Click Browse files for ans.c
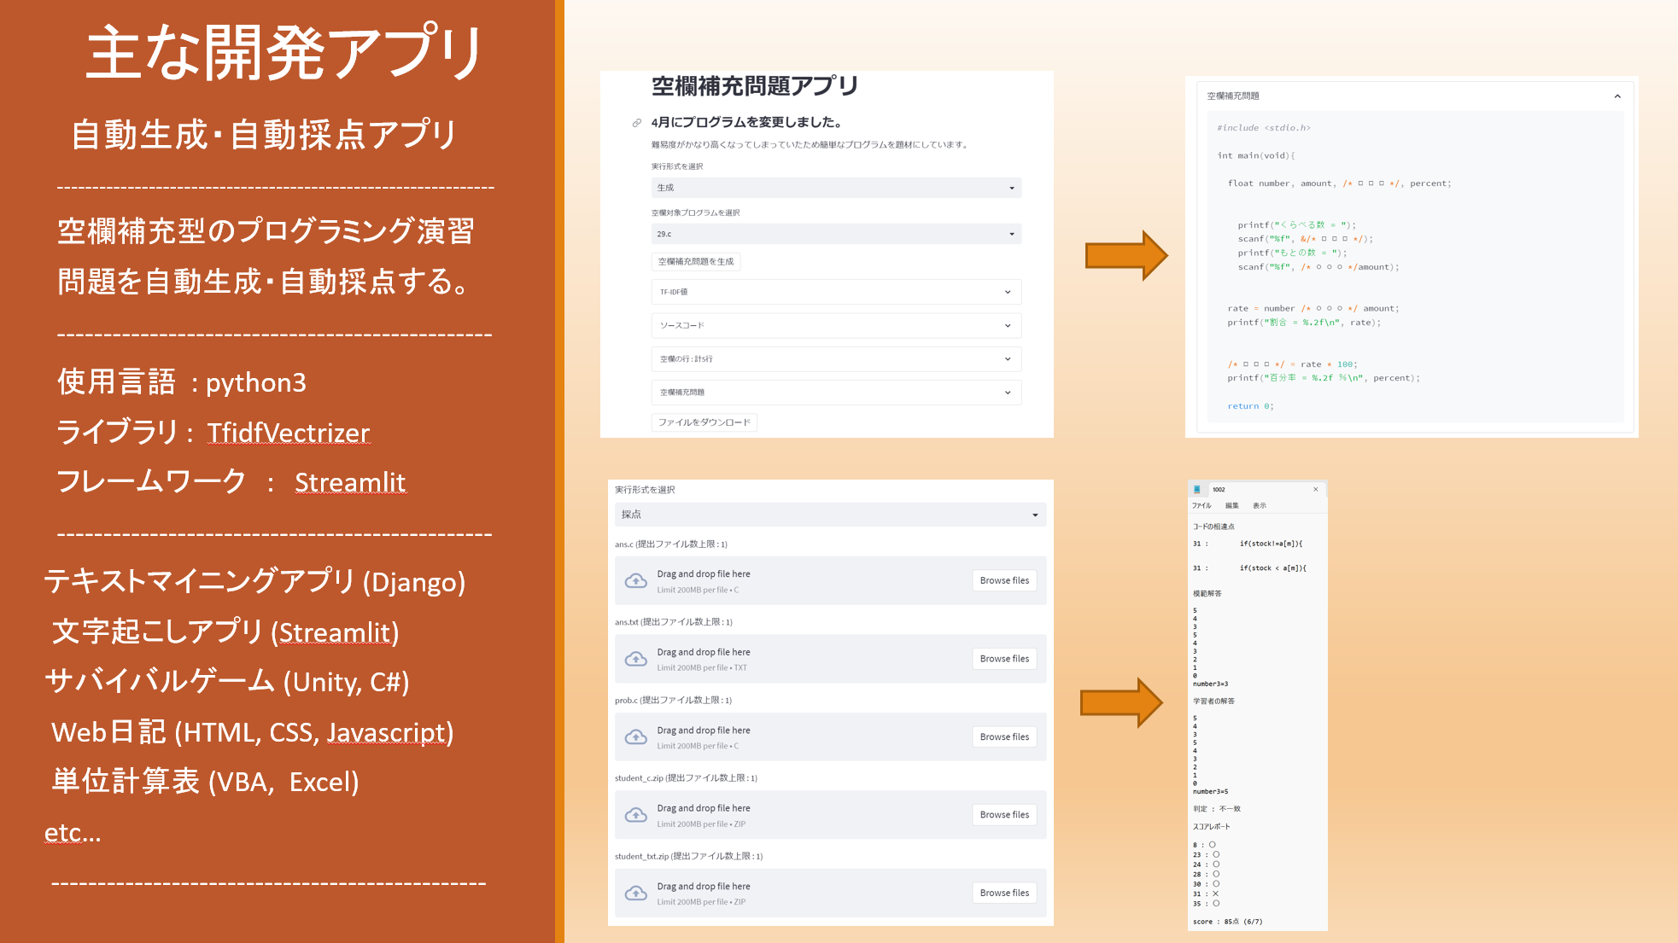The height and width of the screenshot is (943, 1678). [1004, 581]
